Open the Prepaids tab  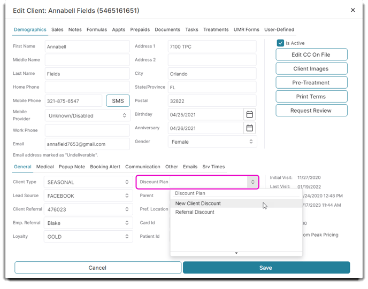[x=140, y=29]
